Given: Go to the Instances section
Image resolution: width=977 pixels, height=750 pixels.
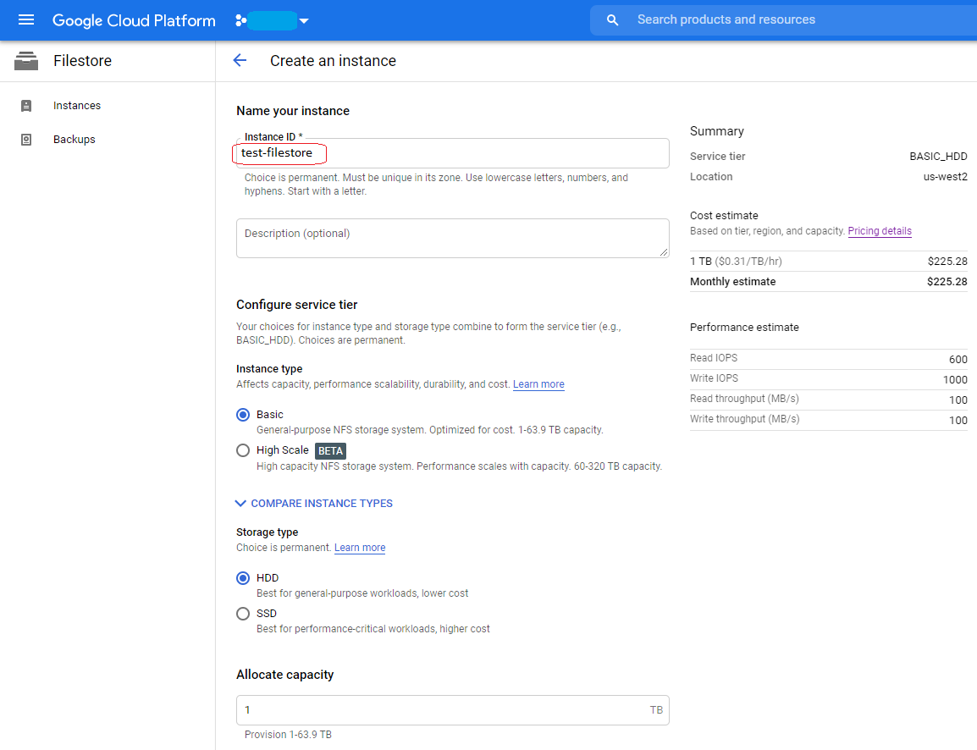Looking at the screenshot, I should tap(76, 105).
